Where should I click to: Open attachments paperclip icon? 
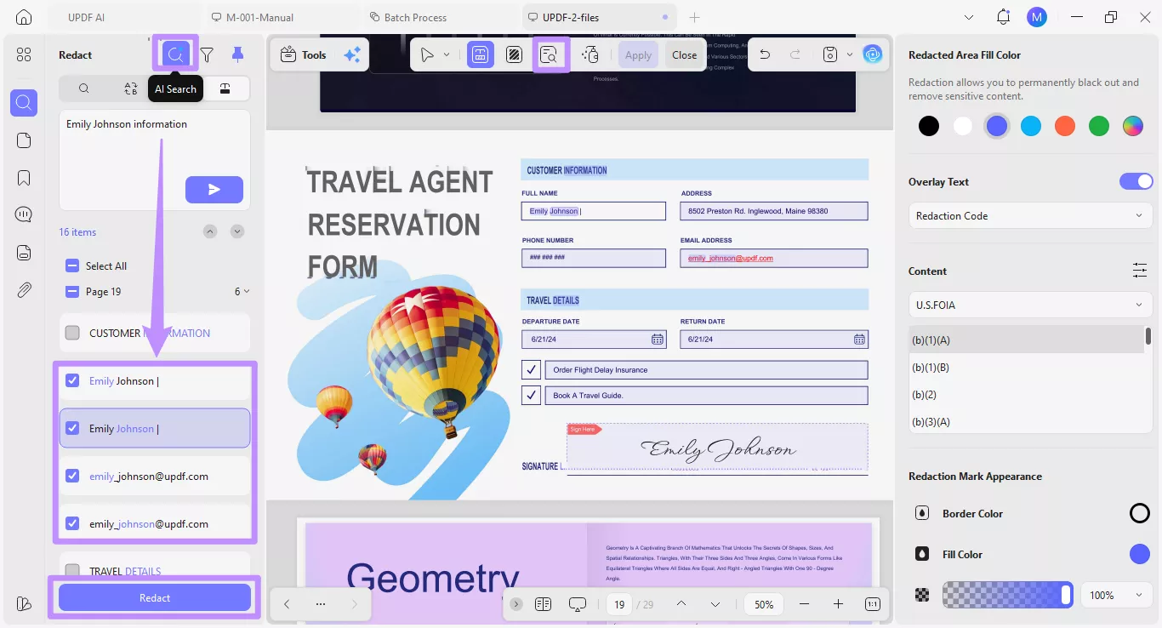click(x=24, y=289)
